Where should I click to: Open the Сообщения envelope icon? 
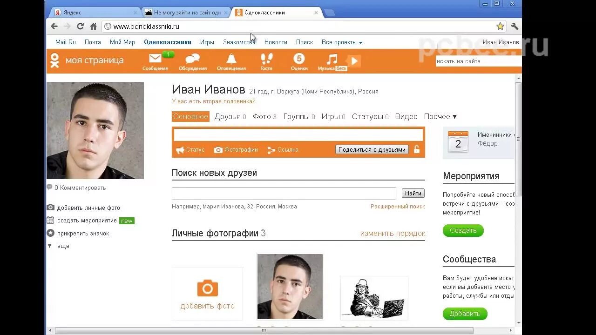pyautogui.click(x=155, y=59)
